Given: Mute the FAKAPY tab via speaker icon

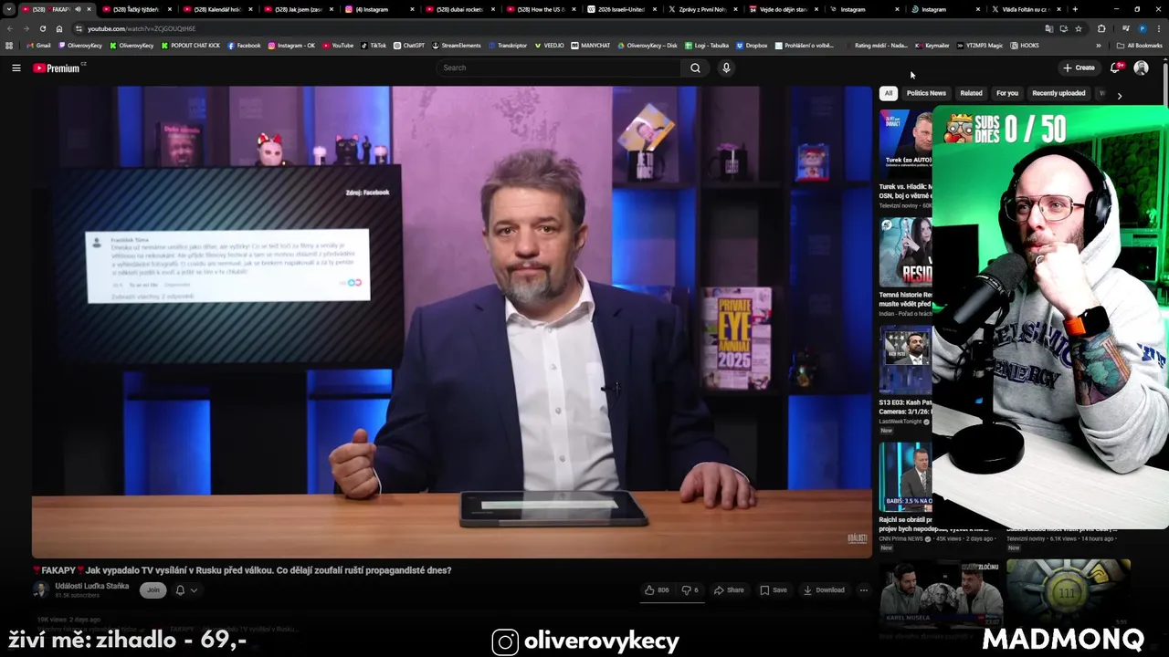Looking at the screenshot, I should [78, 9].
